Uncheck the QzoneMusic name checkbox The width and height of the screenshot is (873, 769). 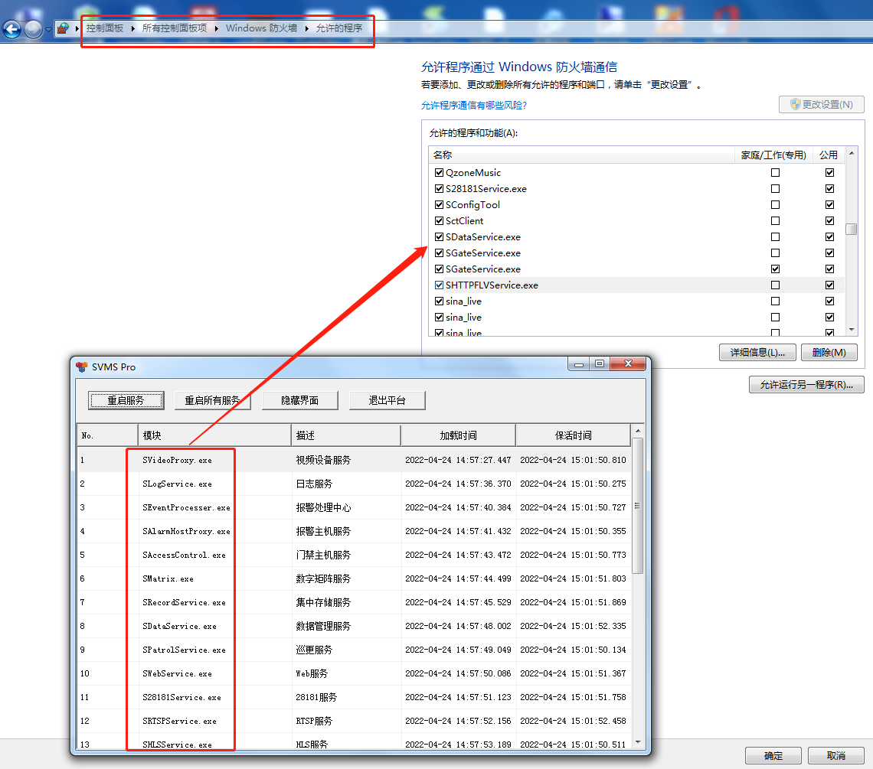[439, 173]
